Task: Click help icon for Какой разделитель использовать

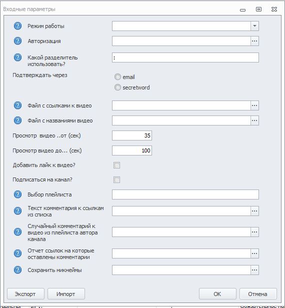Action: click(17, 57)
